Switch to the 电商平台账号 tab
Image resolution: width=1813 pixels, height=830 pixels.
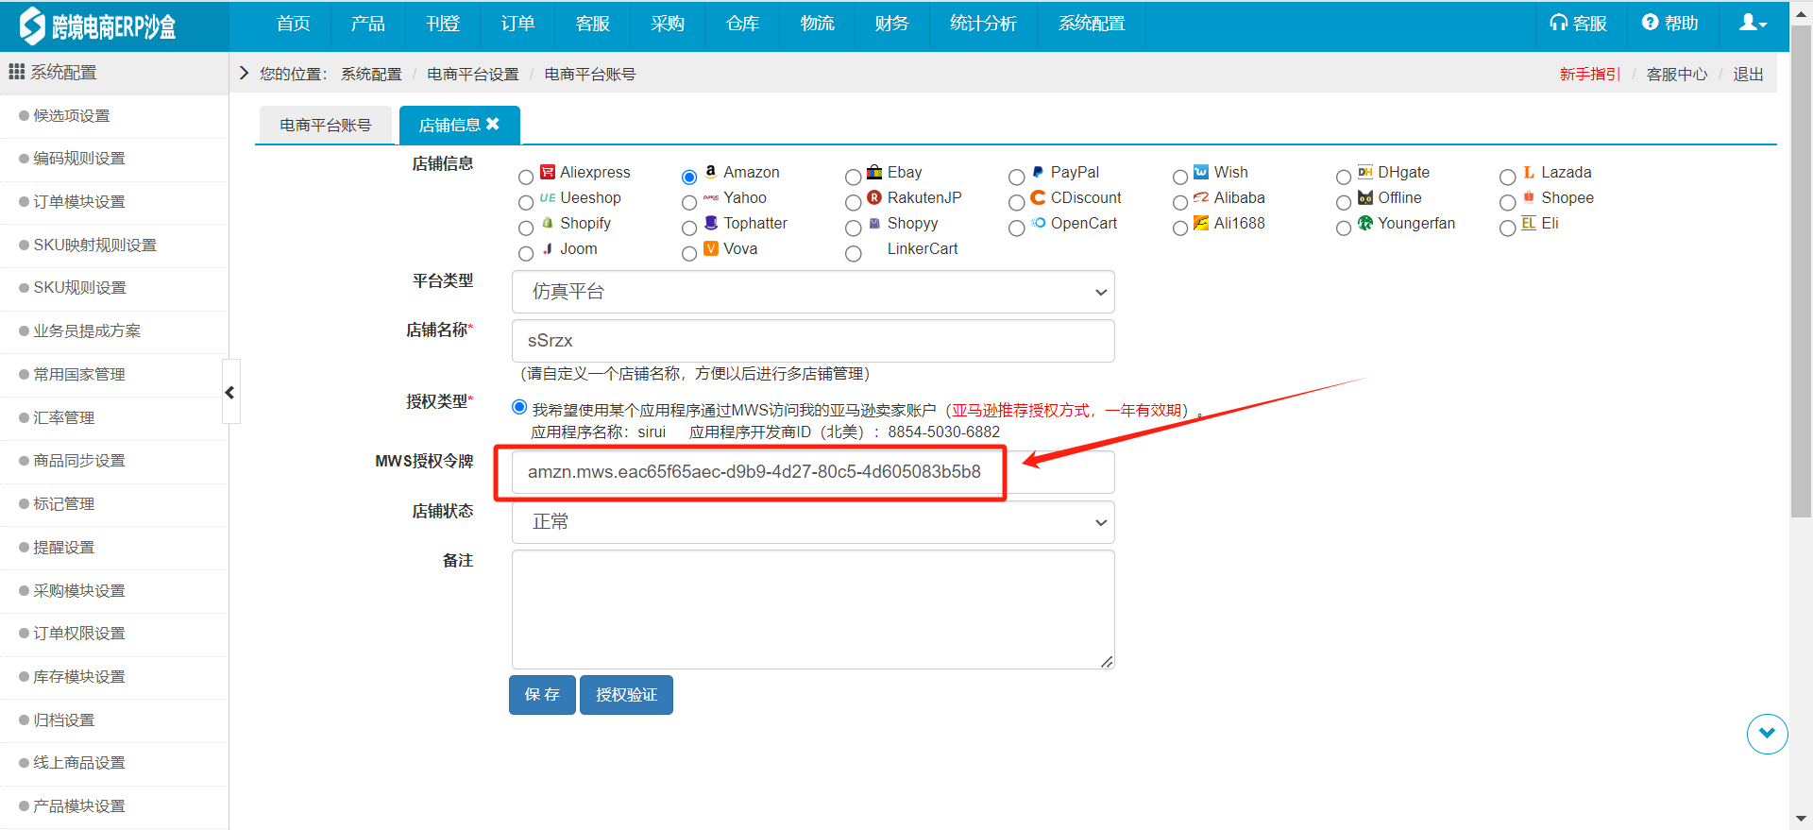(325, 126)
